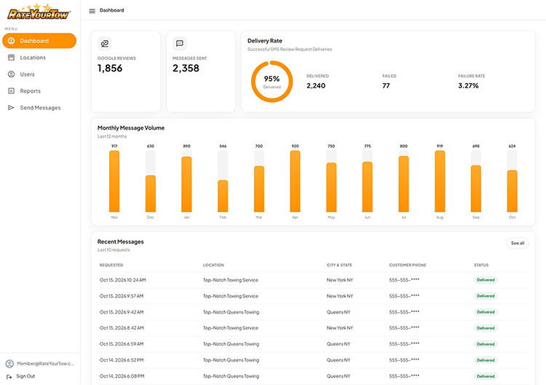Click the Locations storefront icon
Screen dimensions: 546x385
tap(11, 58)
